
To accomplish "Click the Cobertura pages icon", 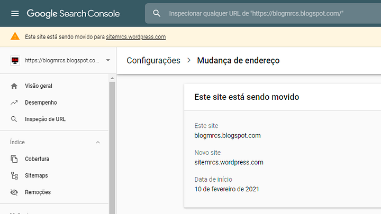I will coord(14,159).
